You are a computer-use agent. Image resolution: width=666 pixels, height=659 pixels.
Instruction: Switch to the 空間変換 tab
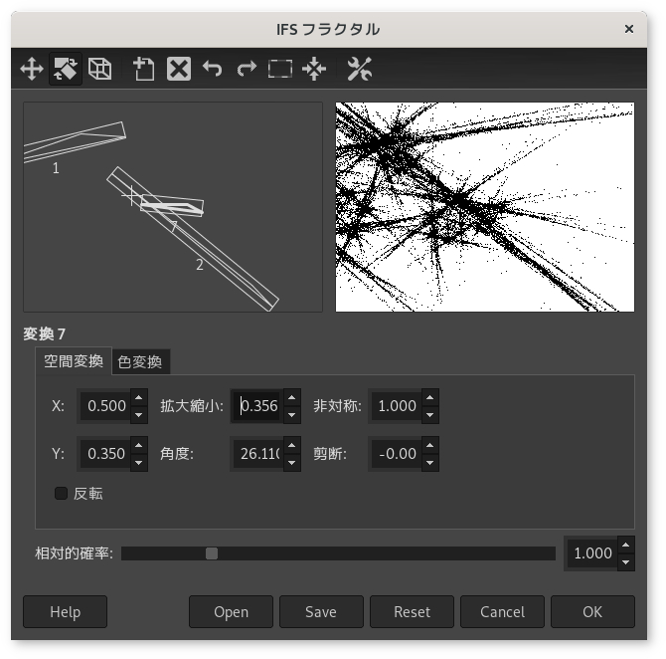(73, 361)
